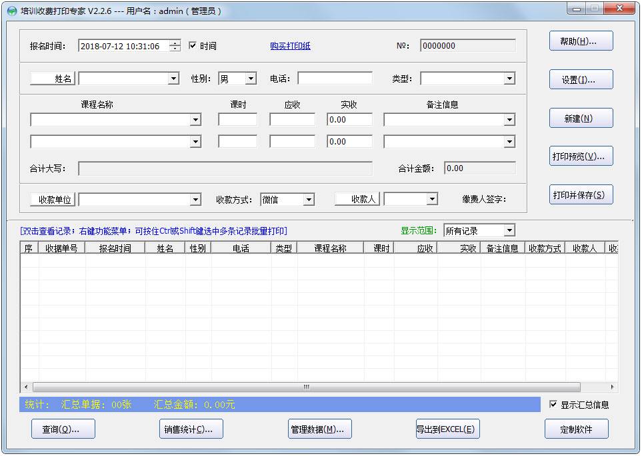Viewport: 642px width, 456px height.
Task: Click the table 性别 column header
Action: point(198,248)
